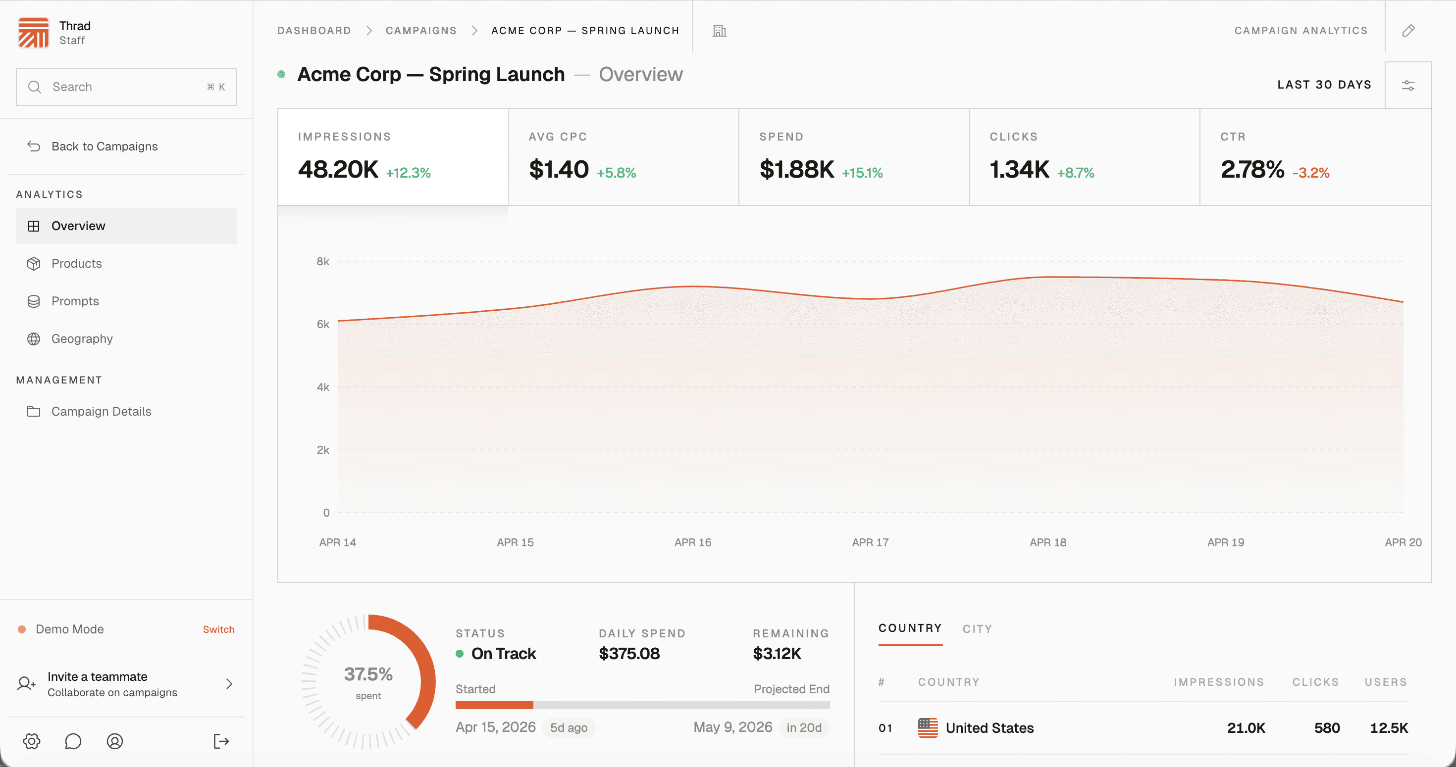Open Geography in the Analytics menu
Screen dimensions: 1456x767
pos(82,338)
